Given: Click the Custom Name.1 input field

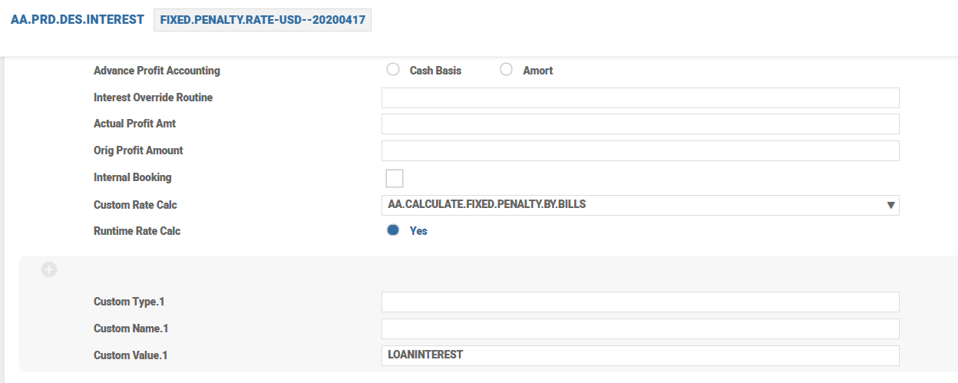Looking at the screenshot, I should click(639, 329).
